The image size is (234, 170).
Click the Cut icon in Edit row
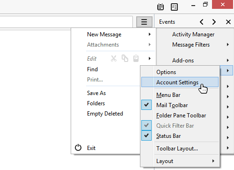point(114,58)
